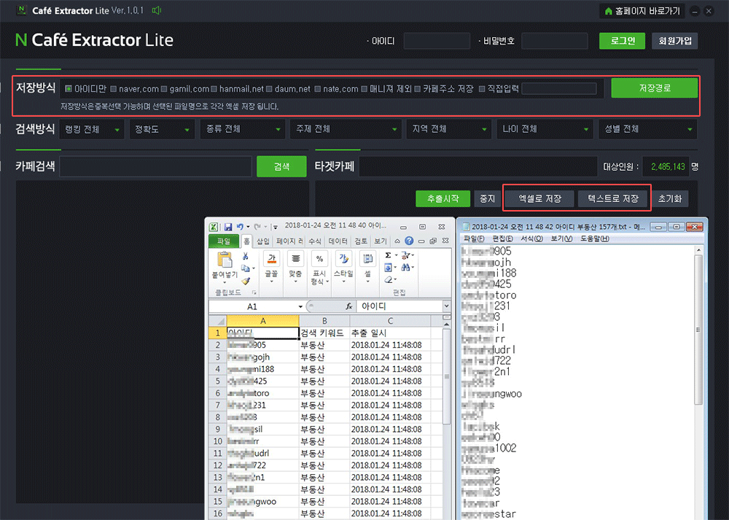Click the home icon of 홈페이지 바로가기
Image resolution: width=729 pixels, height=520 pixels.
[608, 11]
